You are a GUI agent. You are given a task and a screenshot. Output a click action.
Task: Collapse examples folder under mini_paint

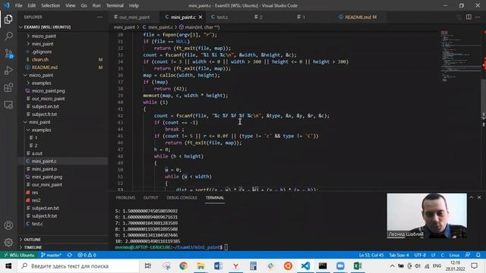(x=62, y=130)
